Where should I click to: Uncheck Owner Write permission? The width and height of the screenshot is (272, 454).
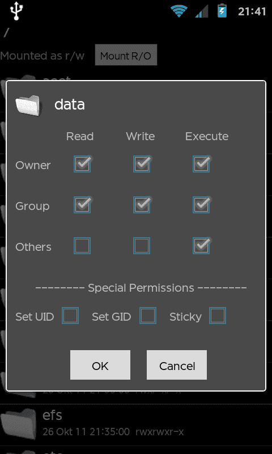click(142, 164)
